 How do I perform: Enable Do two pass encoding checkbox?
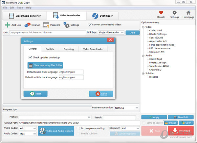pyautogui.click(x=78, y=128)
